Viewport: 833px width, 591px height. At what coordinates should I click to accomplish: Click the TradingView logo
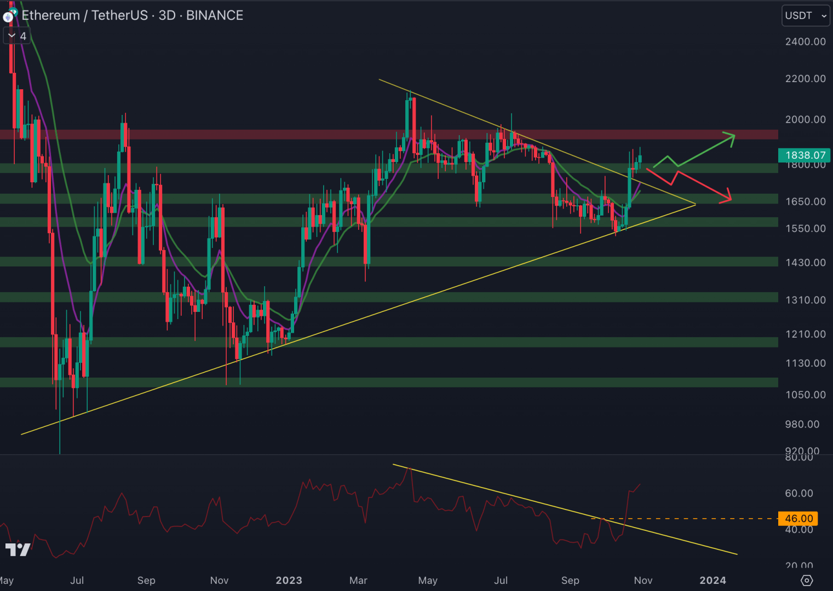pos(18,549)
